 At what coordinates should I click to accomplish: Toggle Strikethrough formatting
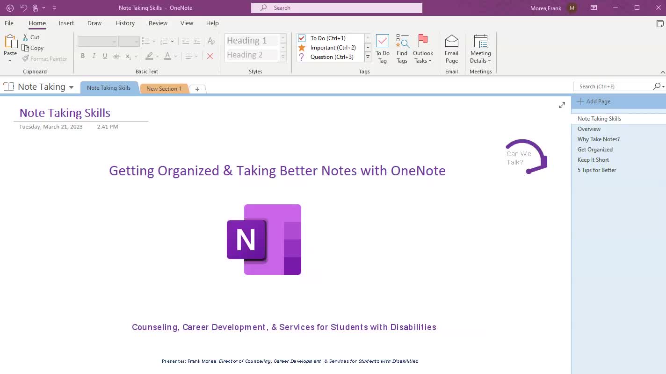(x=116, y=56)
